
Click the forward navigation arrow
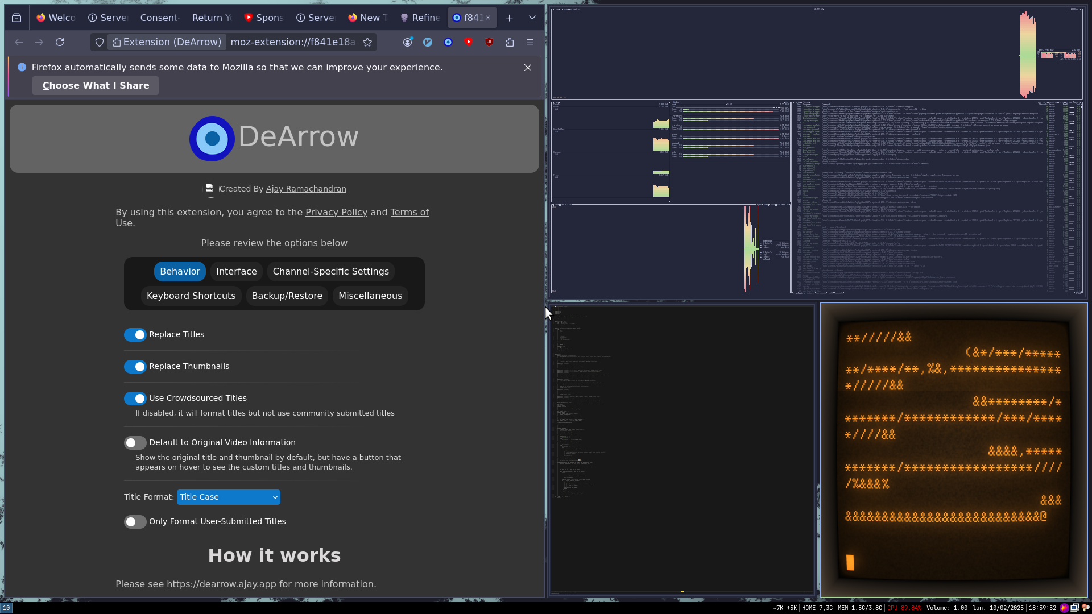(x=39, y=42)
